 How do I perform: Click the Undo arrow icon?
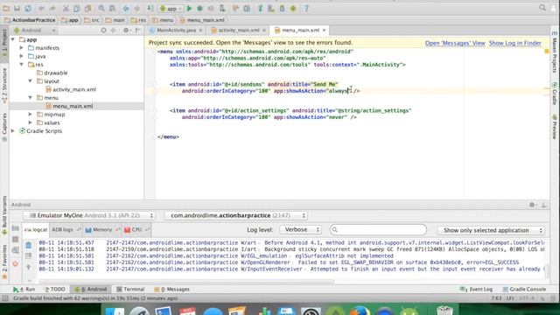tap(42, 8)
